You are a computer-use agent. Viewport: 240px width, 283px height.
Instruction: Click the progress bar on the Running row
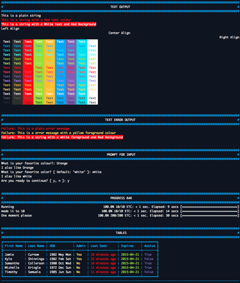click(210, 207)
